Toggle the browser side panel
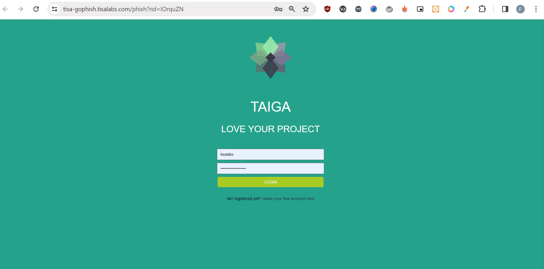544x269 pixels. pyautogui.click(x=505, y=9)
